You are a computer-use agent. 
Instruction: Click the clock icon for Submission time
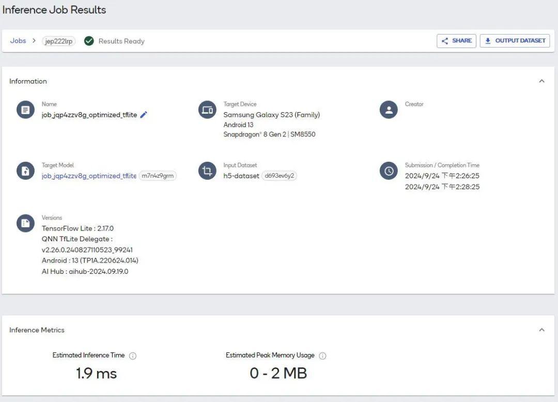click(389, 171)
